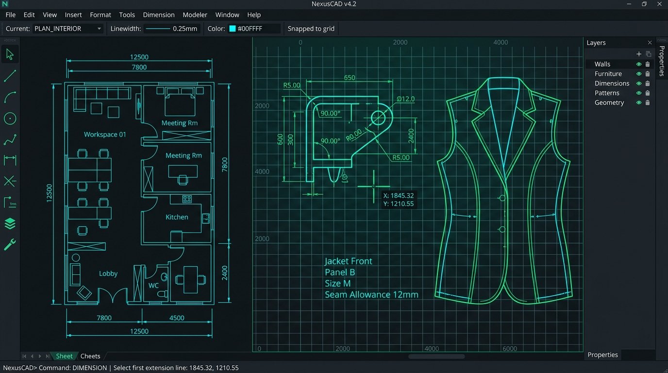Select the Patterns layer row

pos(619,93)
